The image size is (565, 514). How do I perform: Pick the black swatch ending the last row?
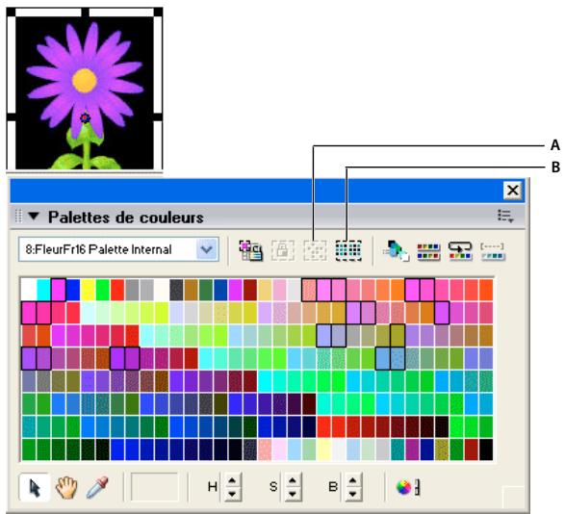click(486, 450)
